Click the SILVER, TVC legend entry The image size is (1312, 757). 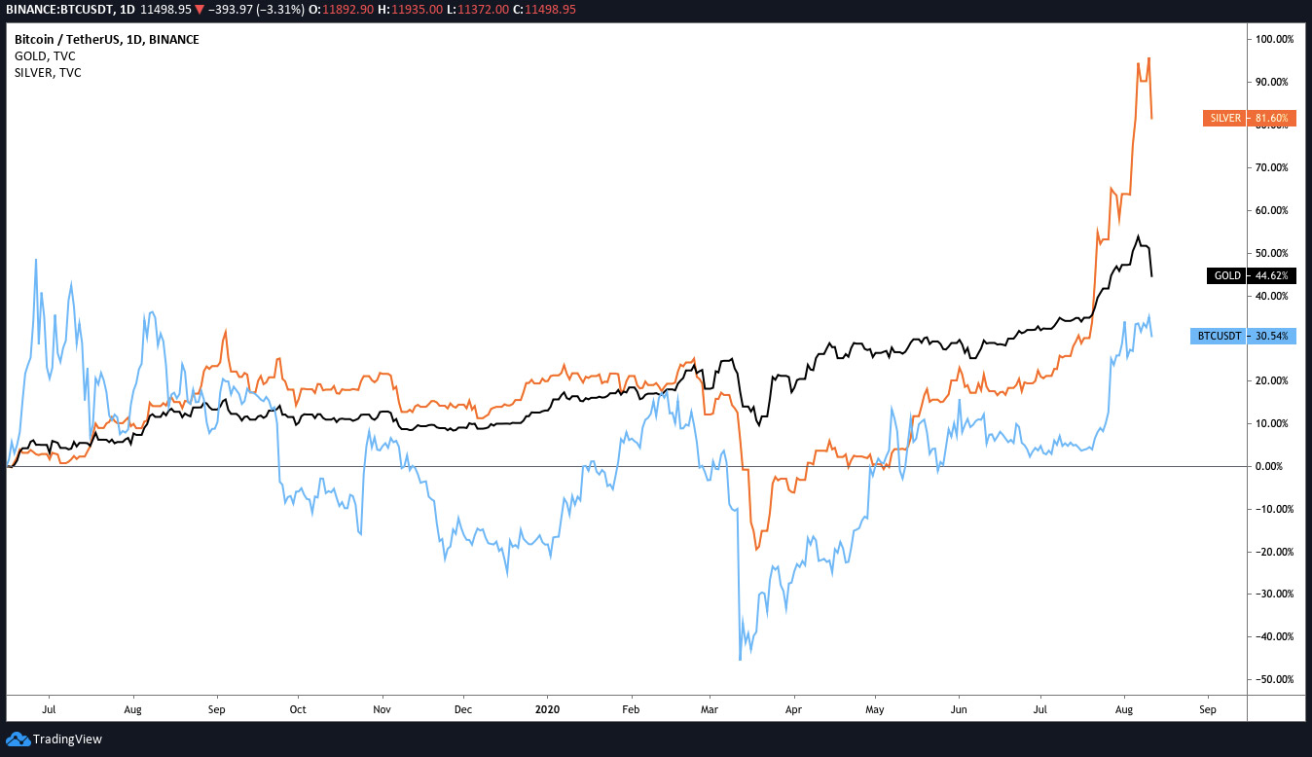point(49,72)
